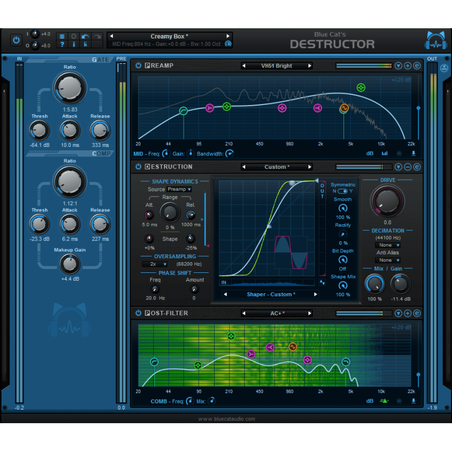The width and height of the screenshot is (452, 452).
Task: Click the e edit button in the Post-Filter header
Action: tap(418, 313)
